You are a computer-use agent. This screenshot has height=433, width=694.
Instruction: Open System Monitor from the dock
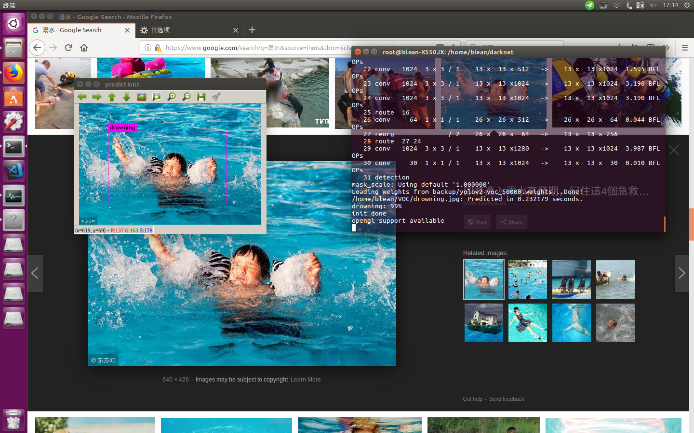pos(13,196)
